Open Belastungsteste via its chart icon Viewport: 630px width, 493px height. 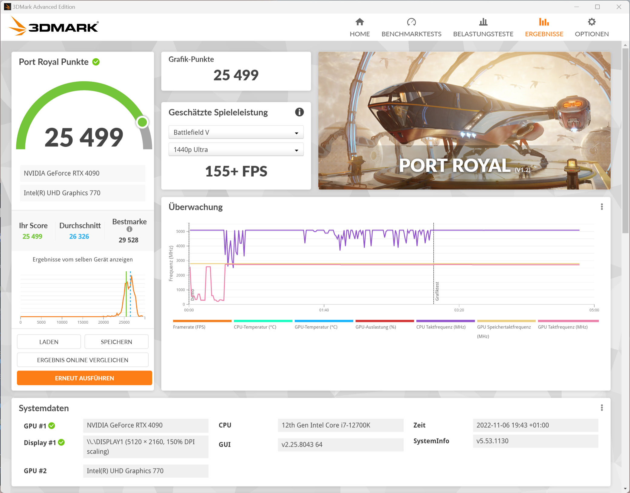click(483, 21)
